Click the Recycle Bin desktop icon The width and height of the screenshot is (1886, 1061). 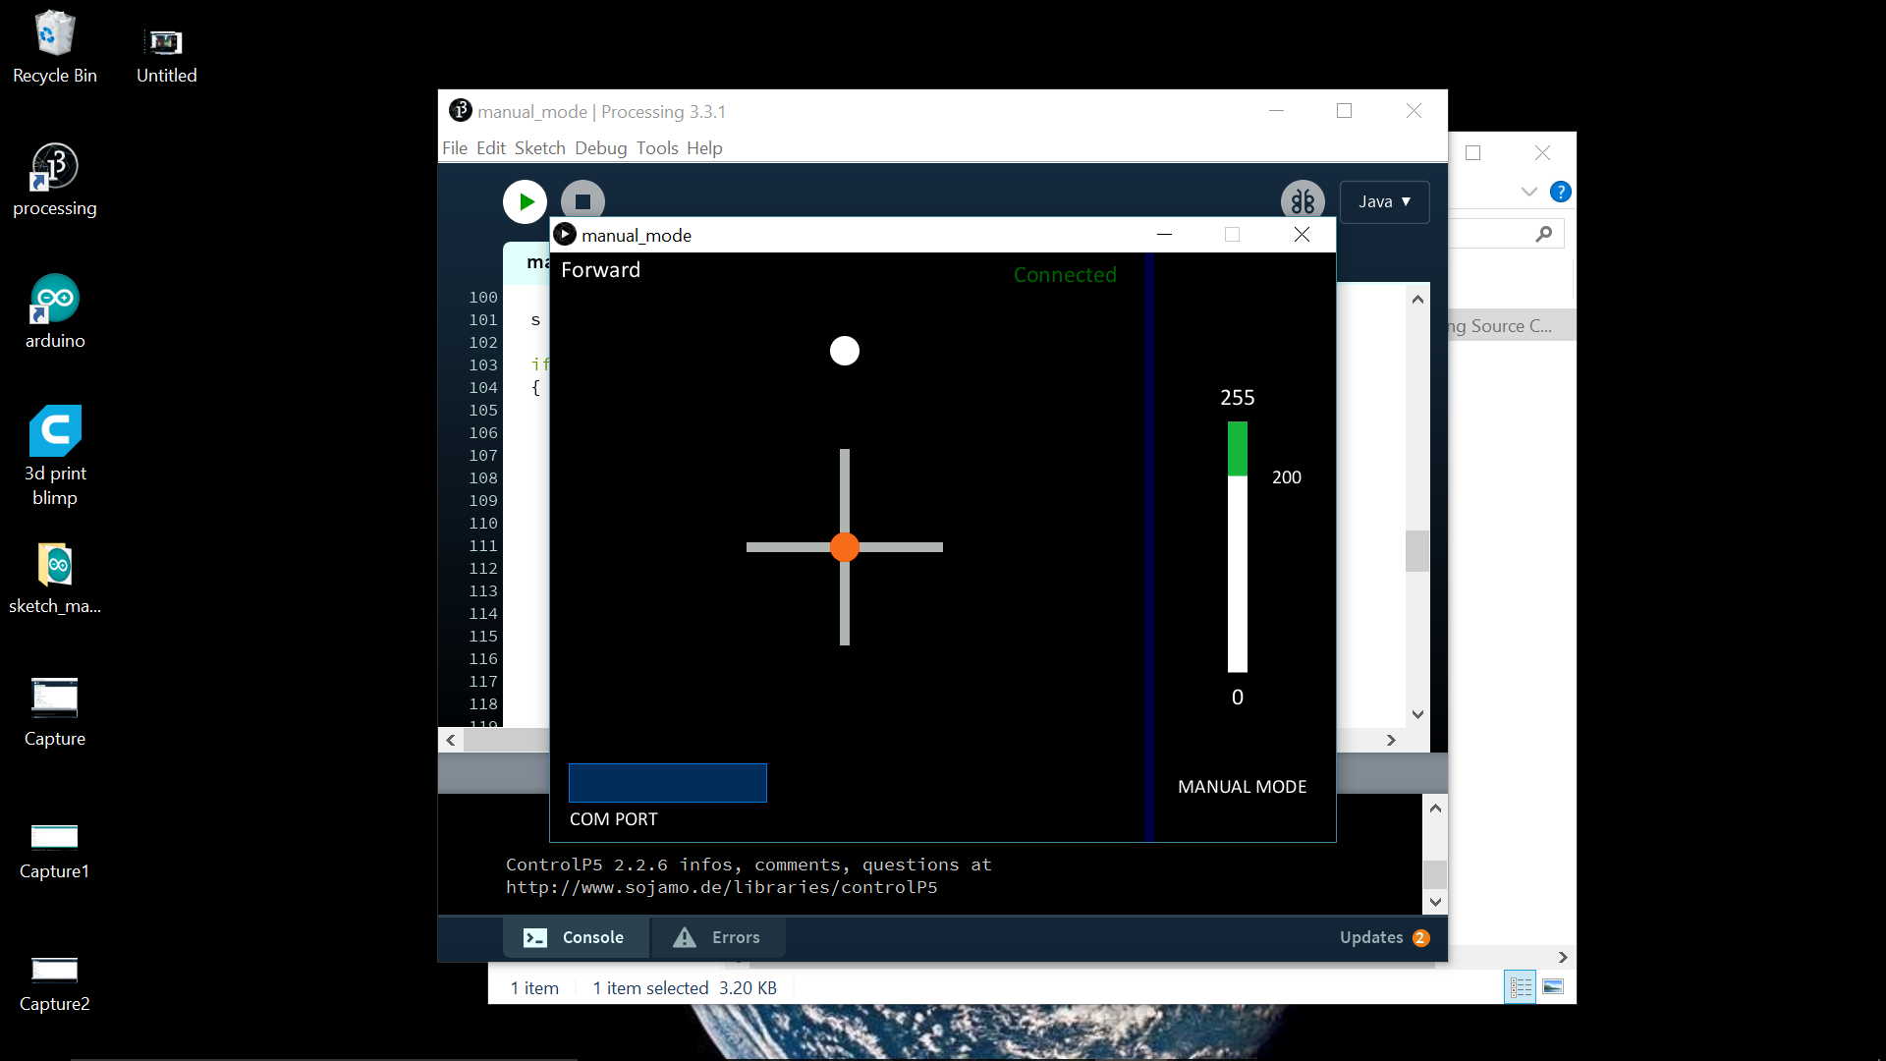coord(53,41)
